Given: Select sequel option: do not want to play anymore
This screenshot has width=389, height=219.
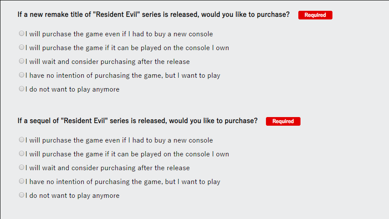Looking at the screenshot, I should click(22, 195).
